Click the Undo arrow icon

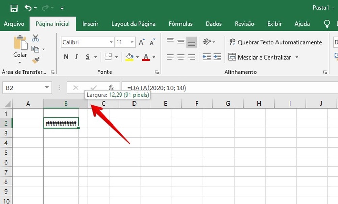tap(28, 8)
